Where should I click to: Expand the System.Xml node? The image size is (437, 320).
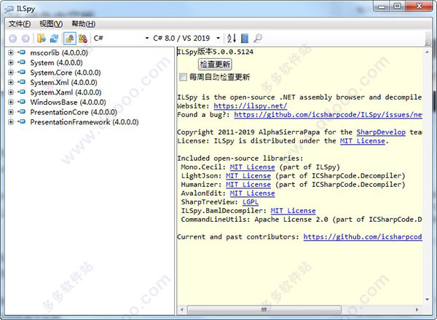tap(11, 82)
